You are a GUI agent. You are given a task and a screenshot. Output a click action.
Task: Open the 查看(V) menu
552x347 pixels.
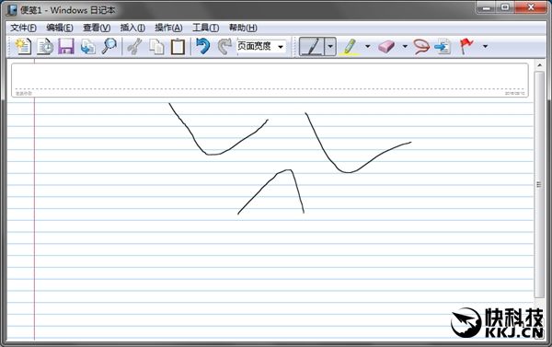(x=97, y=28)
